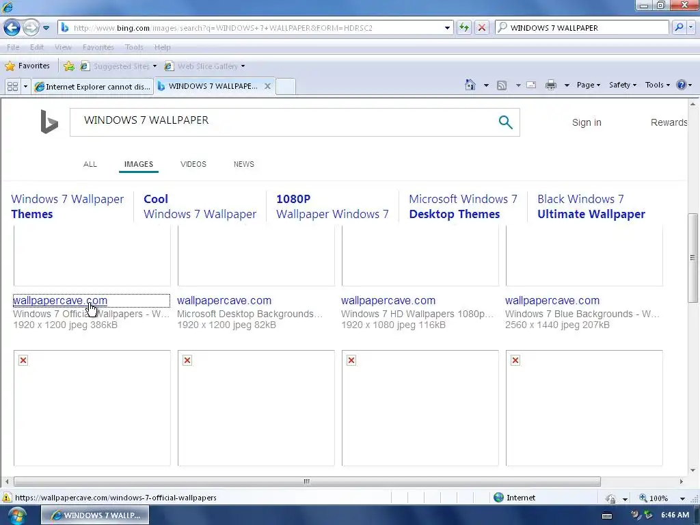This screenshot has width=700, height=525.
Task: Open wallpapercave.com link above Windows 7 Official Wallpapers
Action: click(x=60, y=301)
